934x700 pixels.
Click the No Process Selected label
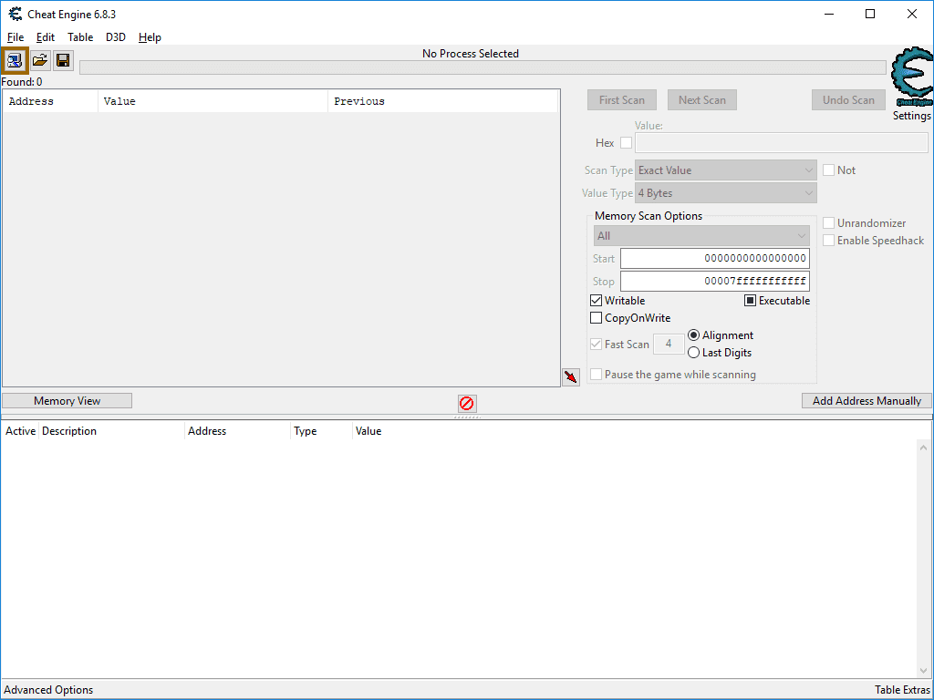pos(471,54)
